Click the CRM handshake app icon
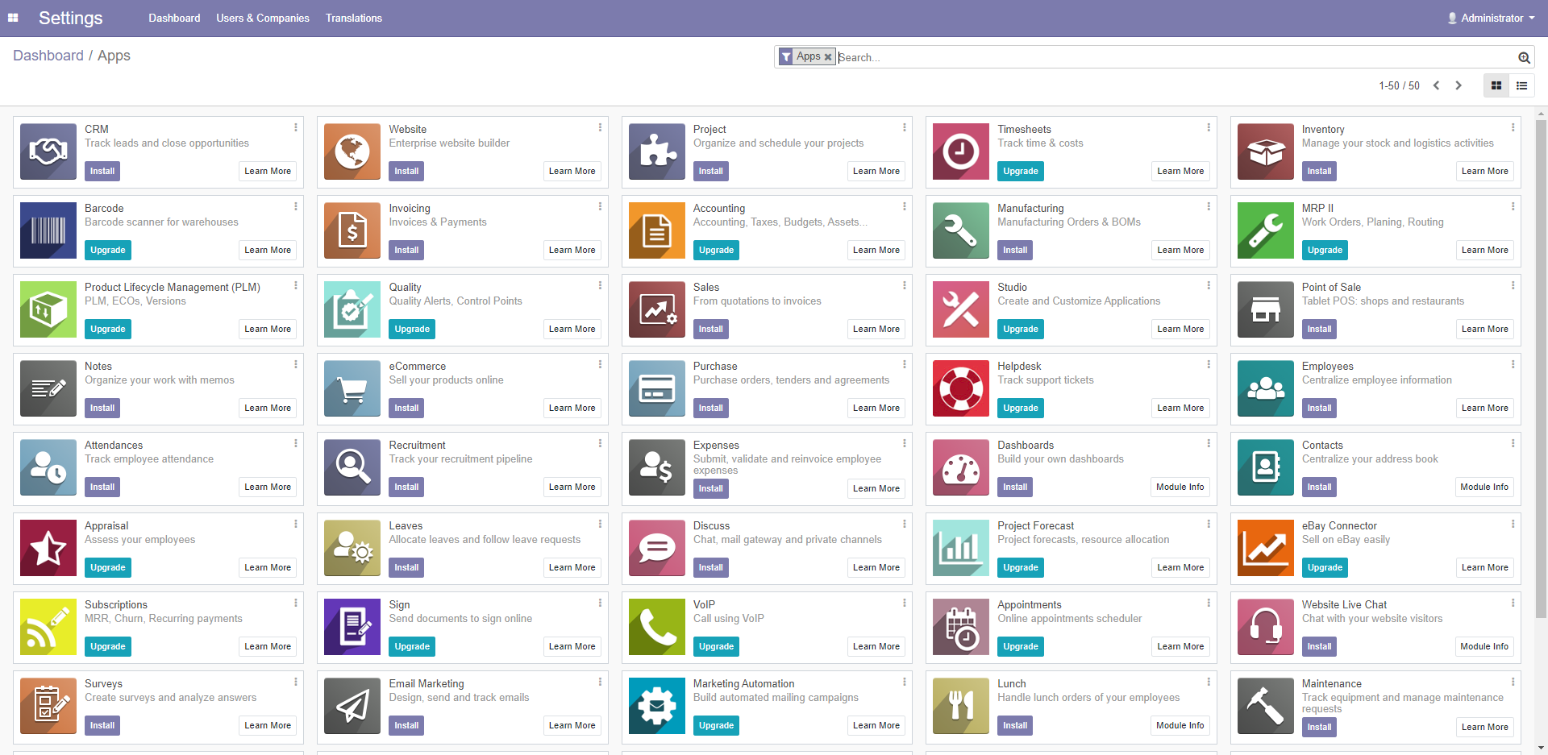The width and height of the screenshot is (1548, 755). tap(48, 151)
